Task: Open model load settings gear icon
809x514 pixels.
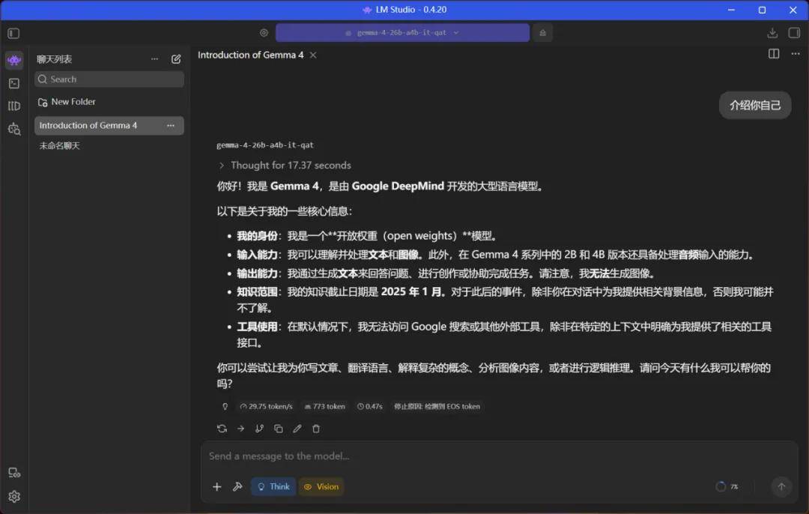Action: click(264, 32)
